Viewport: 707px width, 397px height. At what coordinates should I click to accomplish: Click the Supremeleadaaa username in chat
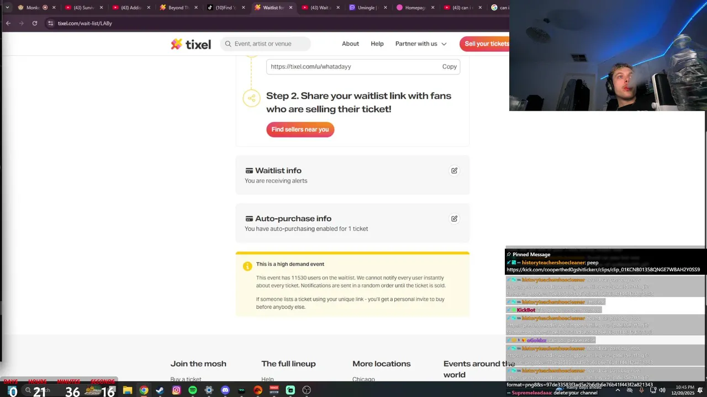coord(532,393)
